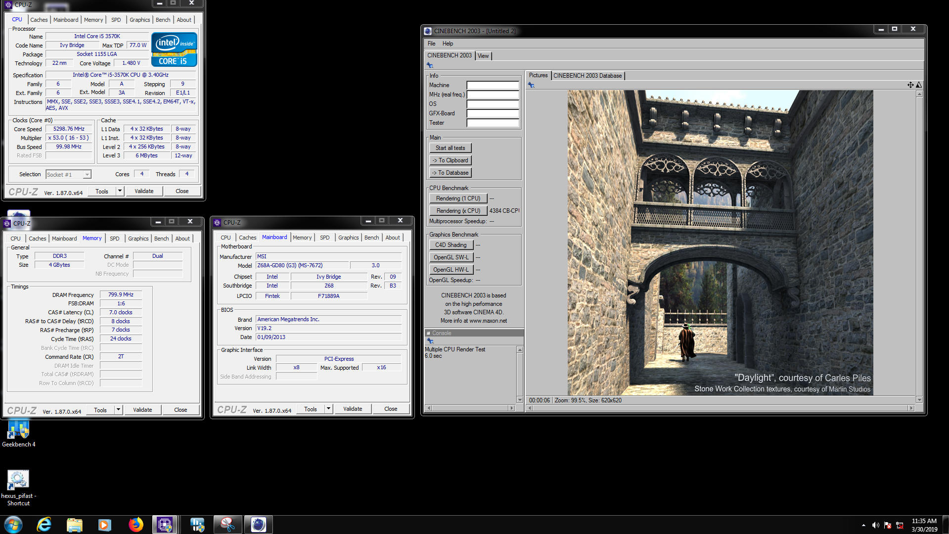Click the CPU-Z Mainboard window title icon
This screenshot has width=949, height=534.
click(x=217, y=223)
